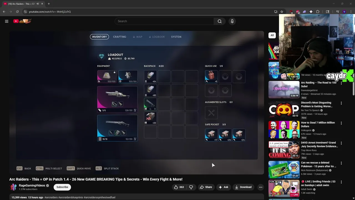This screenshot has width=355, height=200.
Task: Bookmark this page with star icon
Action: [x=282, y=12]
